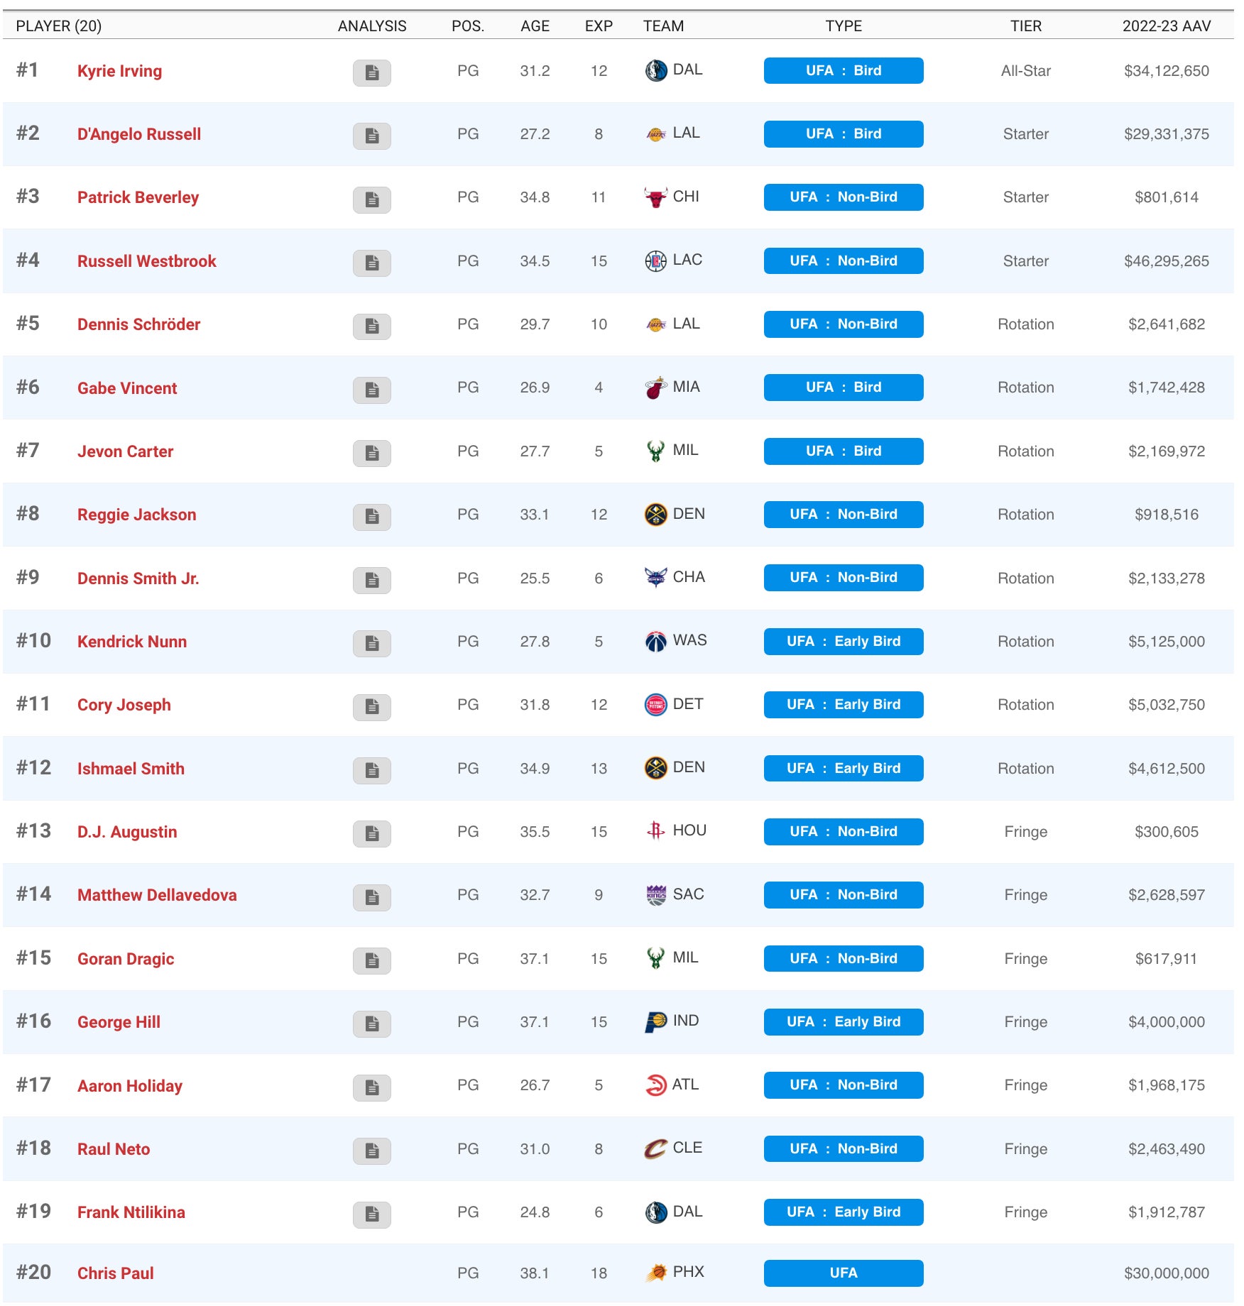
Task: Open Kyrie Irving's analysis document icon
Action: click(x=371, y=72)
